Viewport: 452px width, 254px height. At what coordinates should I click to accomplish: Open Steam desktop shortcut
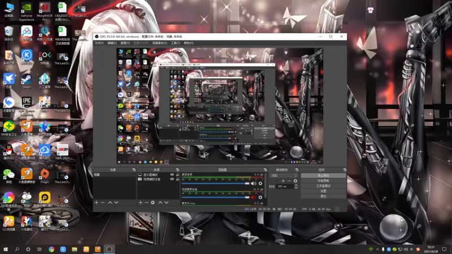tap(27, 81)
